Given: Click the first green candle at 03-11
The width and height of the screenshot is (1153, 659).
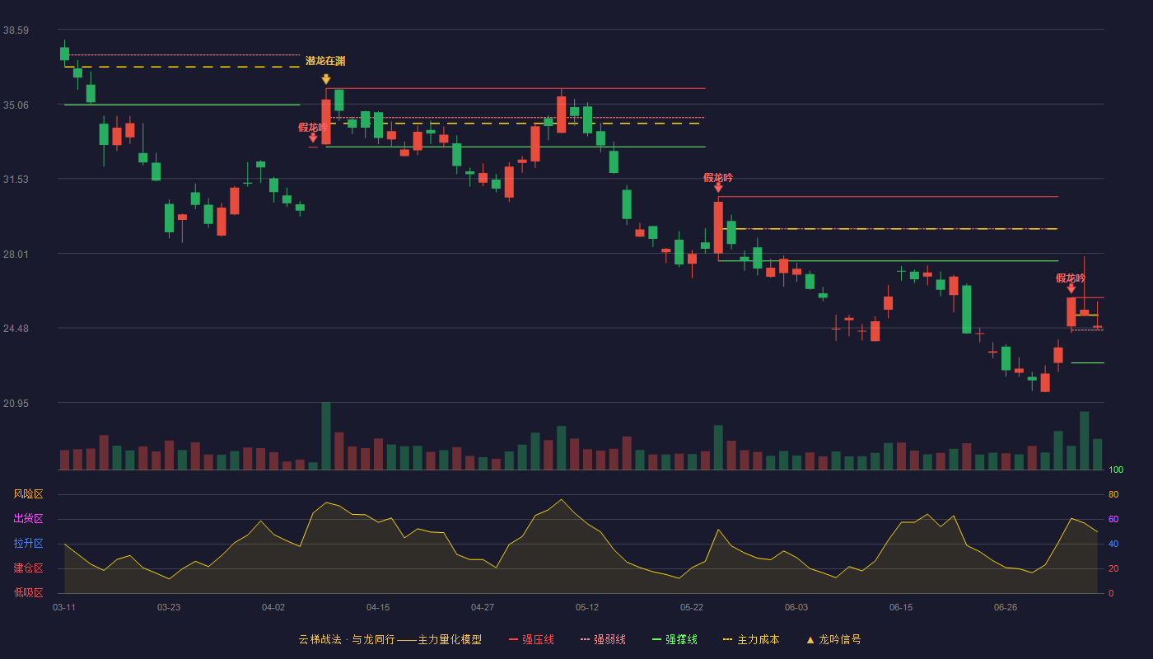Looking at the screenshot, I should pos(64,54).
